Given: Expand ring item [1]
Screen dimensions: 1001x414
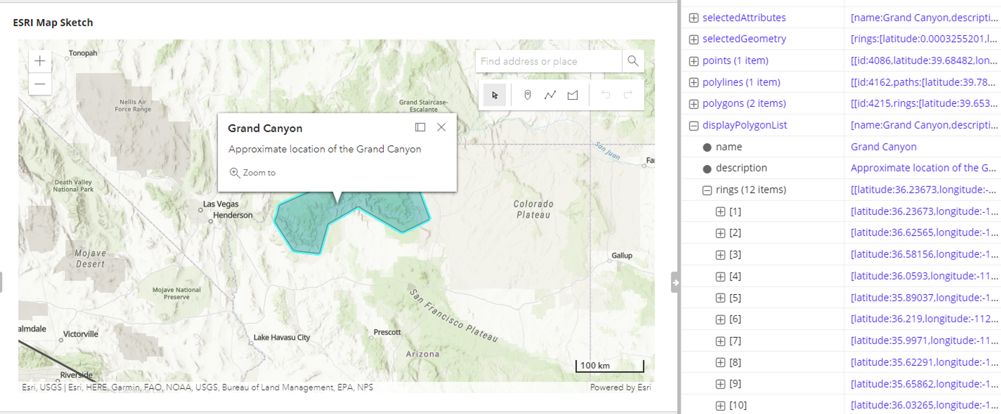Looking at the screenshot, I should coord(721,211).
